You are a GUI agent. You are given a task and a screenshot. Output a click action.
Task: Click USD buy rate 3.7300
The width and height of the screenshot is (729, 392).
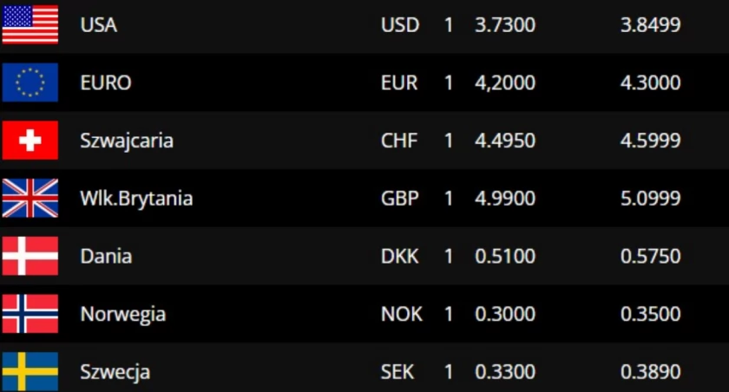tap(505, 25)
